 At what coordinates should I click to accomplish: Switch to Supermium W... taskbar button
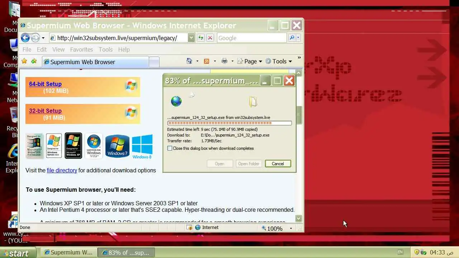69,253
